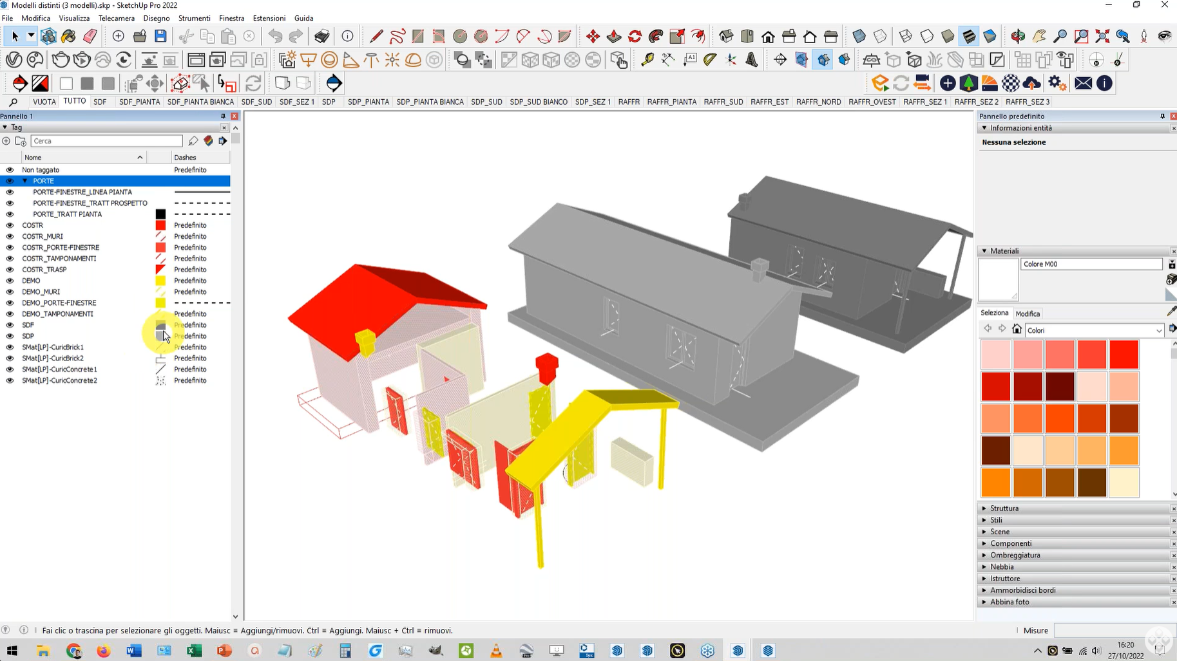Choose the Orbit camera tool
1177x661 pixels.
coord(1018,36)
